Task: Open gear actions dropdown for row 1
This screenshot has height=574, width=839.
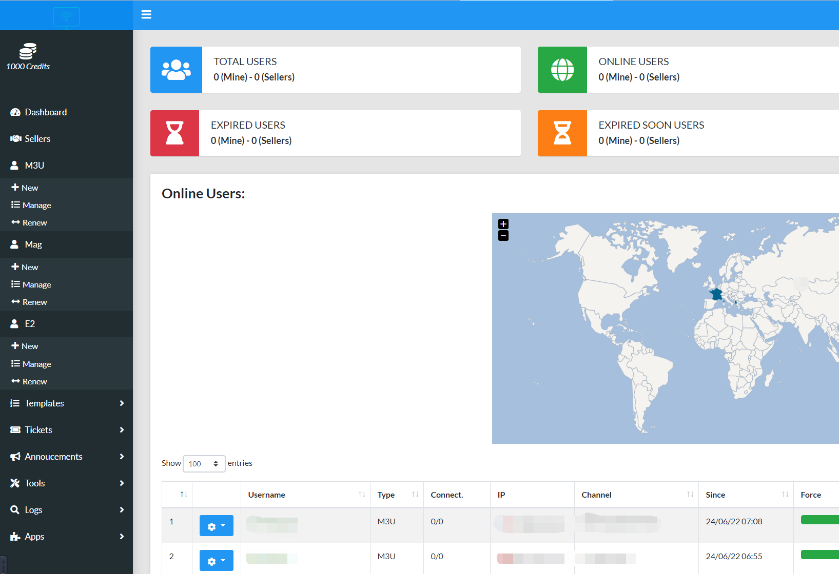Action: (216, 526)
